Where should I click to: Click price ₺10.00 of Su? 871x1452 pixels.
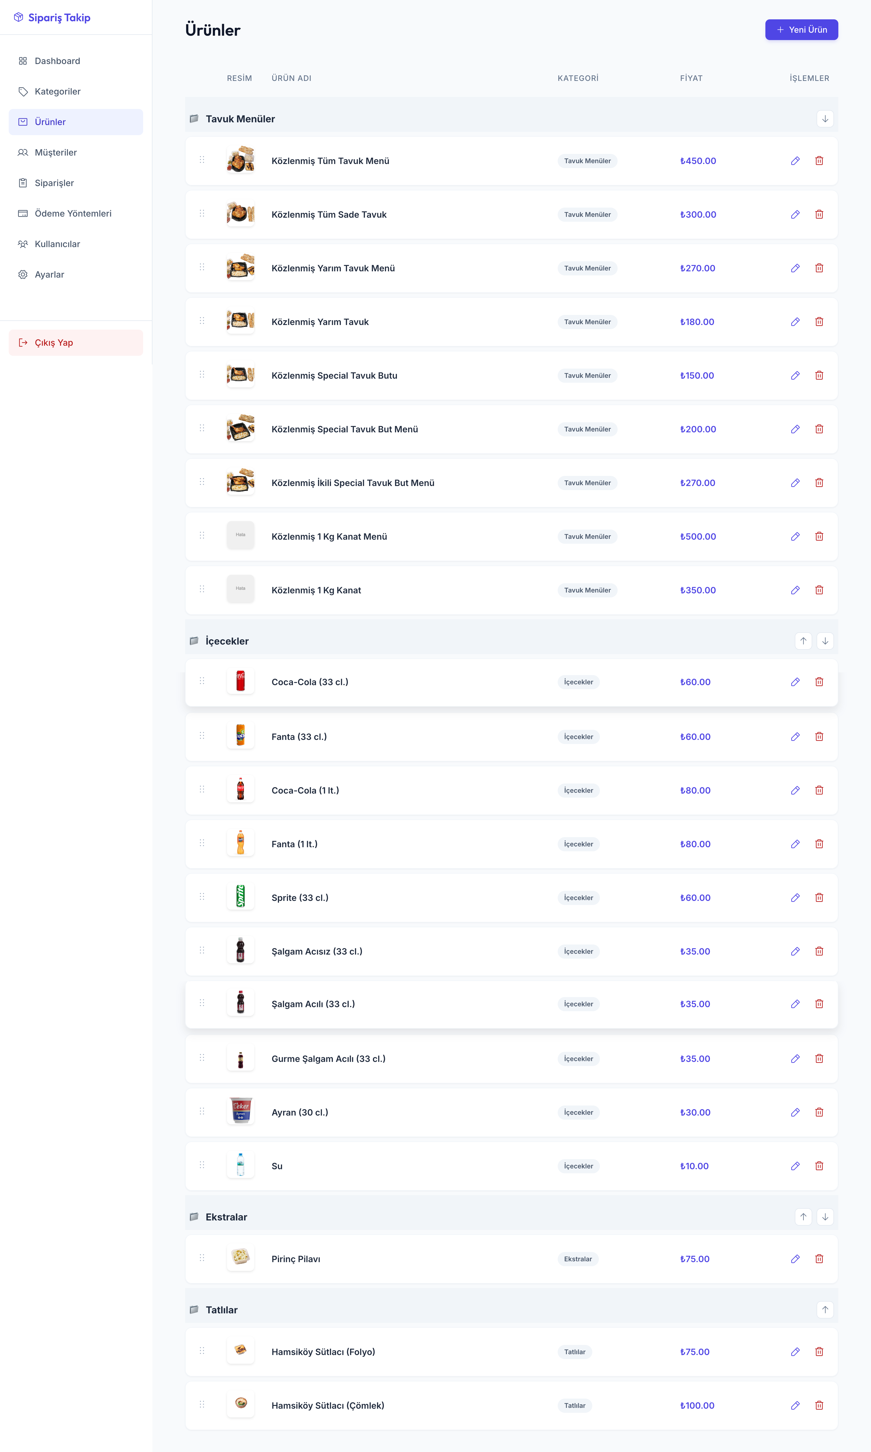tap(694, 1166)
